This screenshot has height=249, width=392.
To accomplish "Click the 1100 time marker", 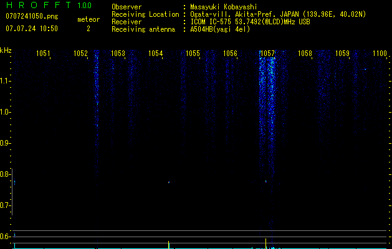I will point(380,54).
